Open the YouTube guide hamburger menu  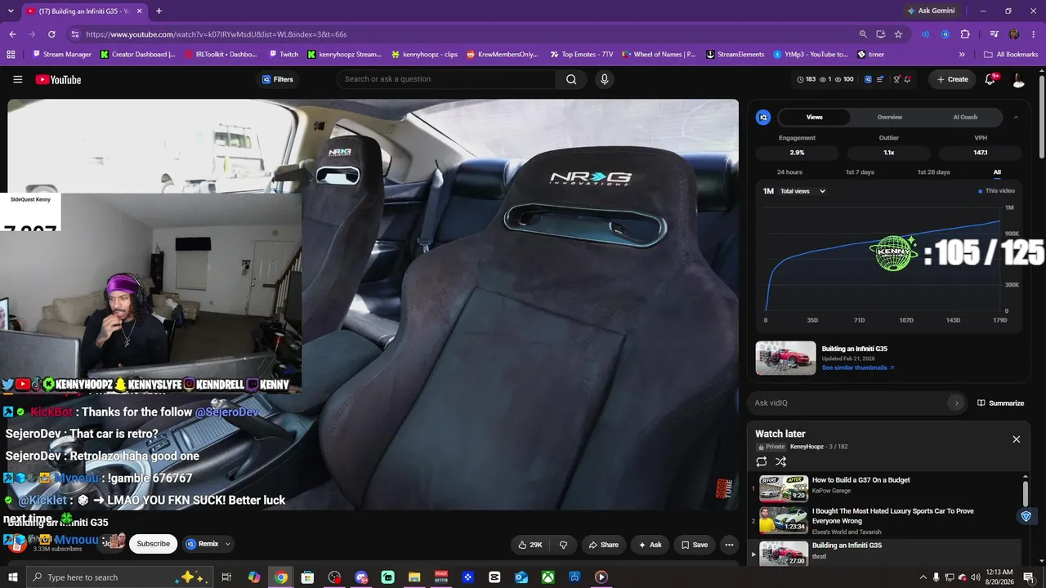click(18, 79)
